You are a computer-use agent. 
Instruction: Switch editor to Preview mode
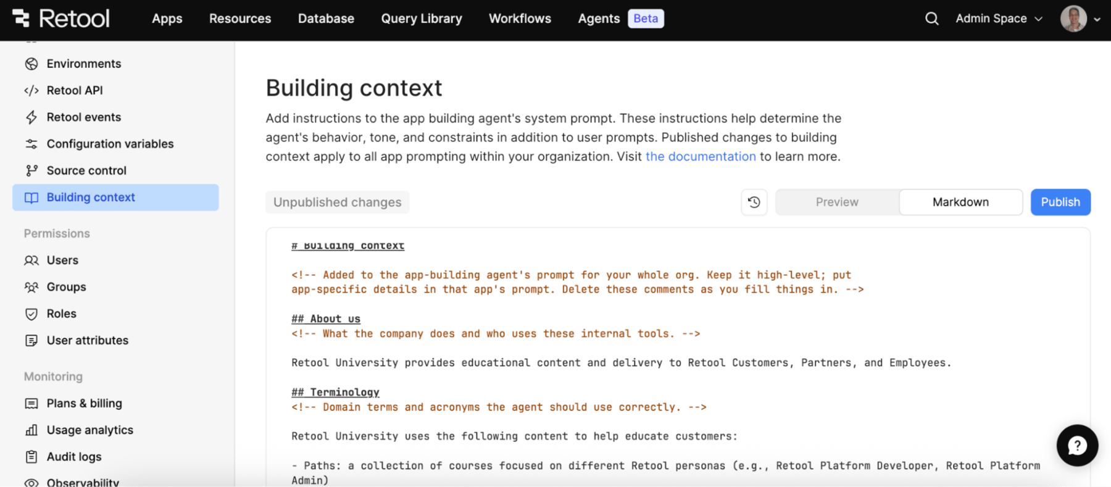pyautogui.click(x=837, y=202)
